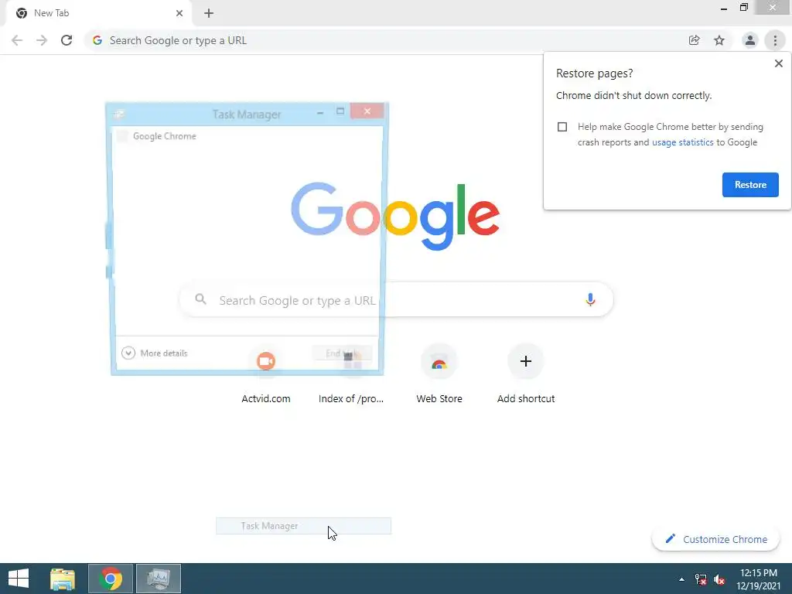Viewport: 792px width, 594px height.
Task: Click End task in Task Manager
Action: 342,353
